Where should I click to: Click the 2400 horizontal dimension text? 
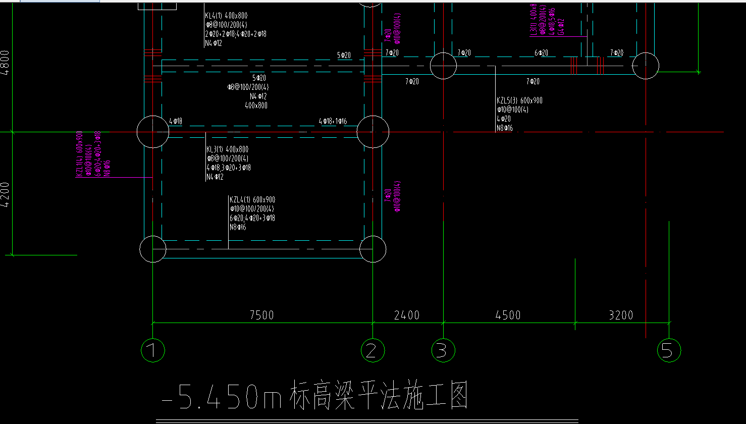pyautogui.click(x=407, y=315)
